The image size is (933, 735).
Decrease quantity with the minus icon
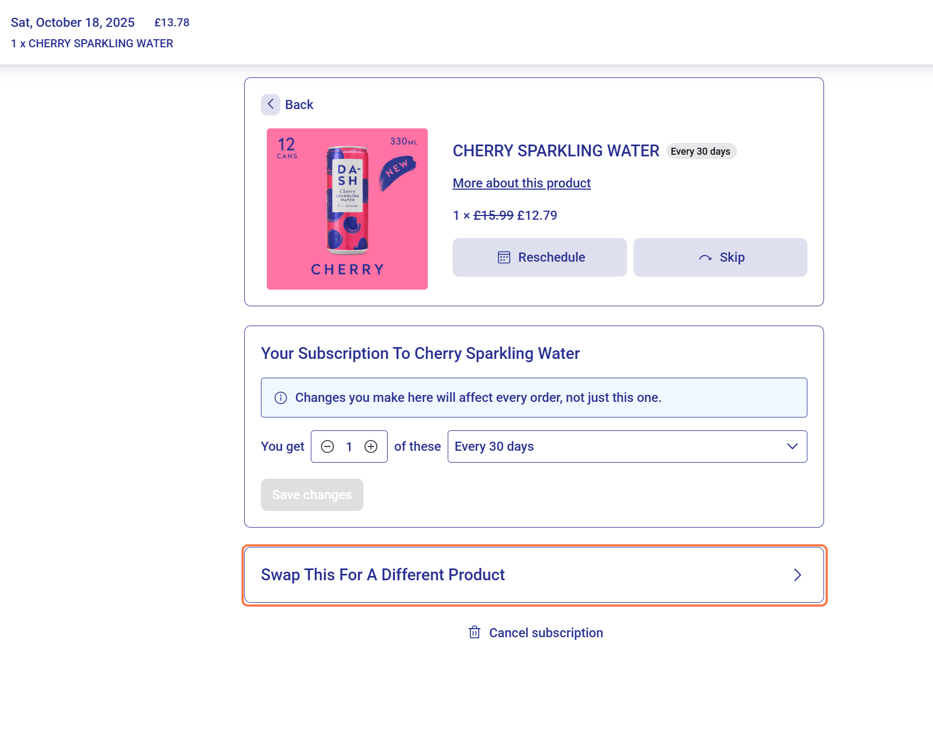(327, 446)
